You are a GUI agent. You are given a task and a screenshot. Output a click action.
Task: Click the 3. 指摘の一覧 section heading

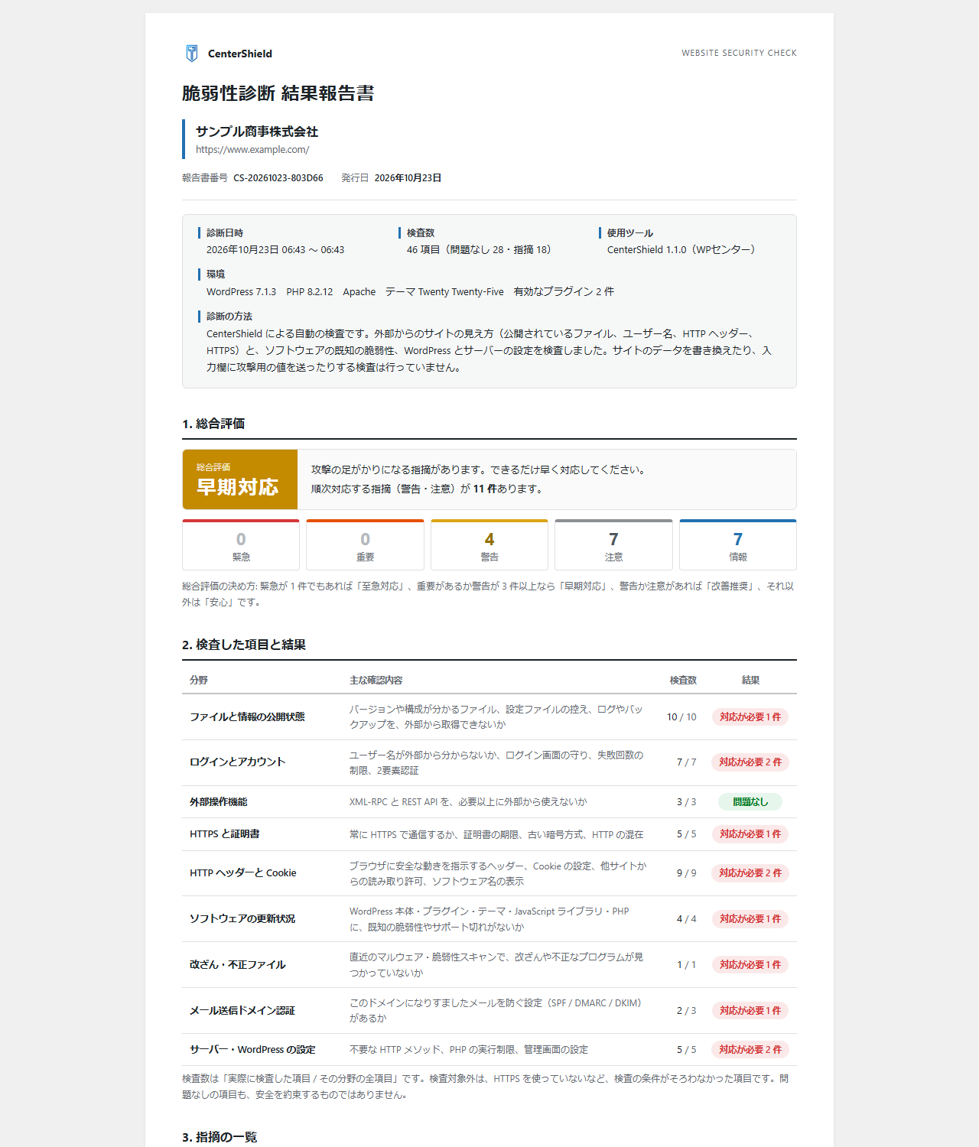(x=220, y=1137)
